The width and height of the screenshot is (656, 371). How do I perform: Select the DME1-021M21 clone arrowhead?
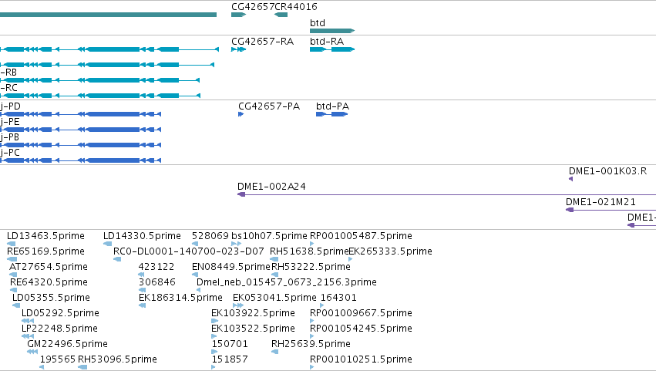tap(570, 210)
